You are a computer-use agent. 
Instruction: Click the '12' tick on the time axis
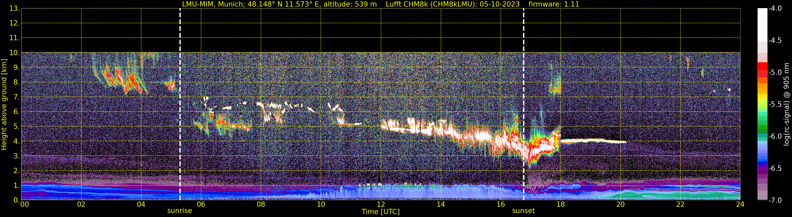381,204
